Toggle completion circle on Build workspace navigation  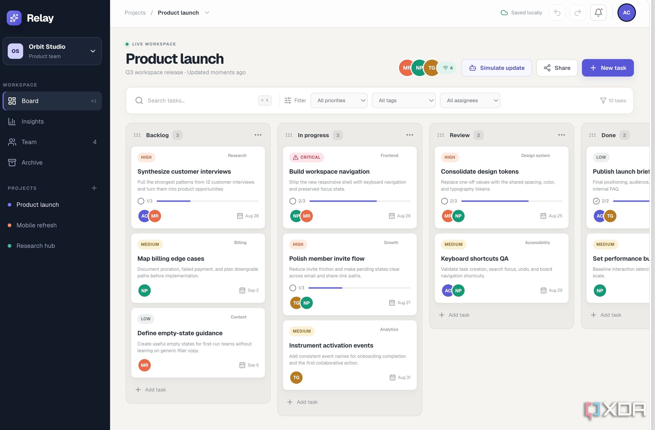click(x=293, y=201)
